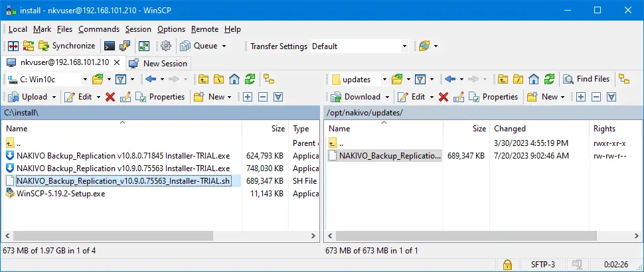Click the Upload button
This screenshot has height=272, width=644.
point(27,97)
